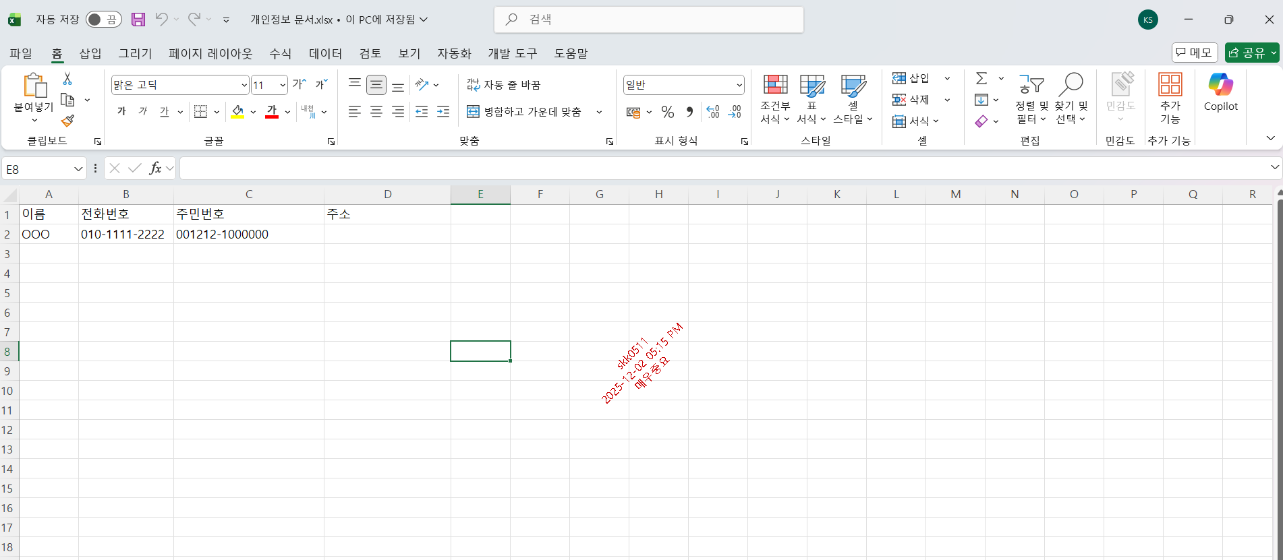This screenshot has height=560, width=1283.
Task: Click the Save floppy disk icon
Action: 138,20
